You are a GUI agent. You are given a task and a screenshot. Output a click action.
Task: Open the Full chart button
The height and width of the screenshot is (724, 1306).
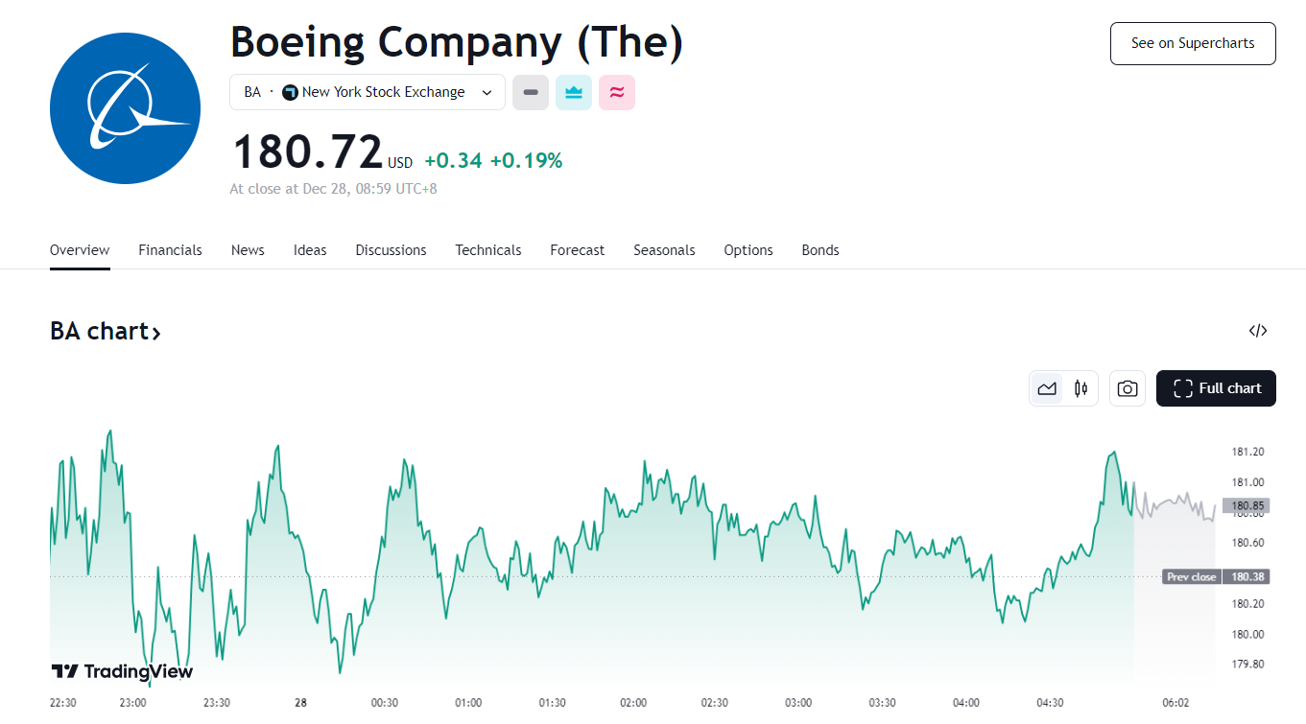(1216, 388)
